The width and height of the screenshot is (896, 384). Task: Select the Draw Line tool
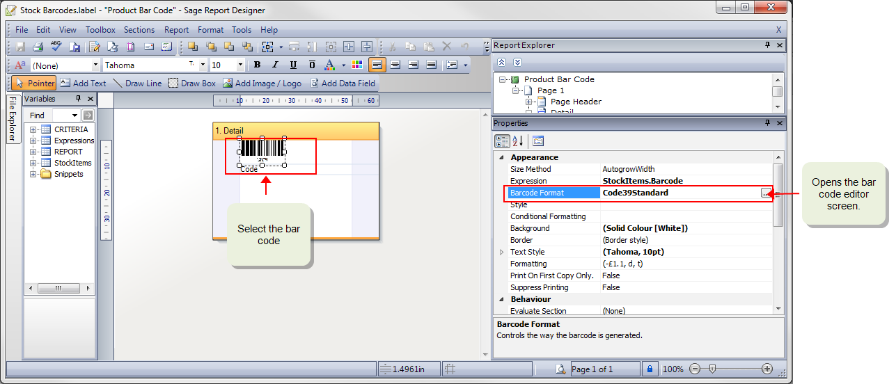[137, 83]
